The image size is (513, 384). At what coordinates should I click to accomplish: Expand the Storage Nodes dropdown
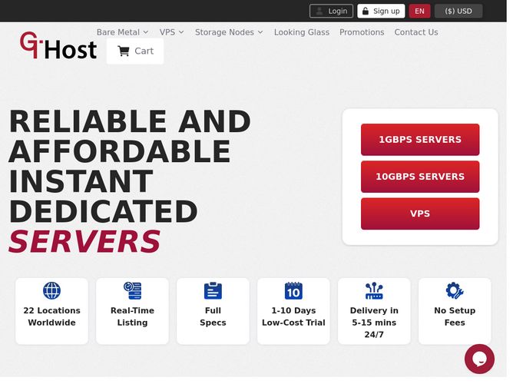click(229, 32)
